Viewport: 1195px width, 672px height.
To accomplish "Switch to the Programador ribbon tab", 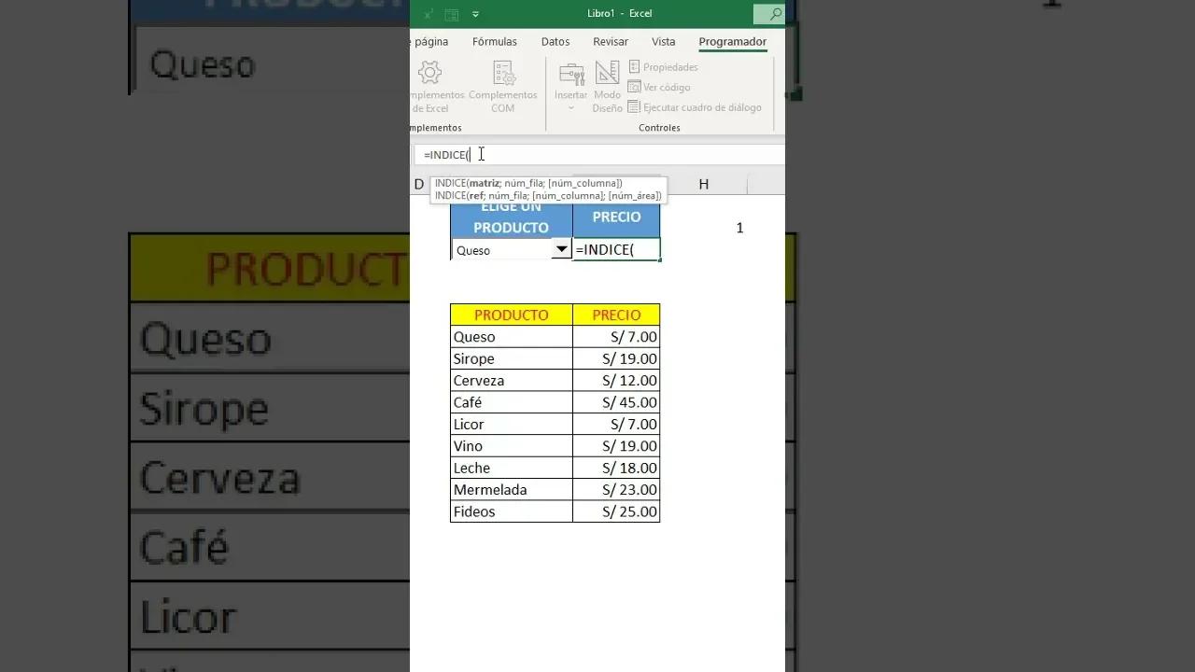I will click(x=732, y=41).
